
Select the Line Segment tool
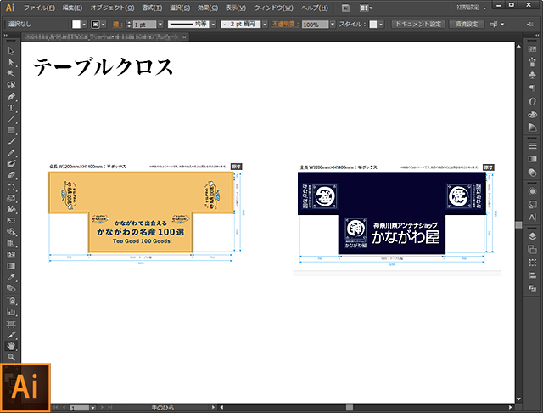click(11, 119)
